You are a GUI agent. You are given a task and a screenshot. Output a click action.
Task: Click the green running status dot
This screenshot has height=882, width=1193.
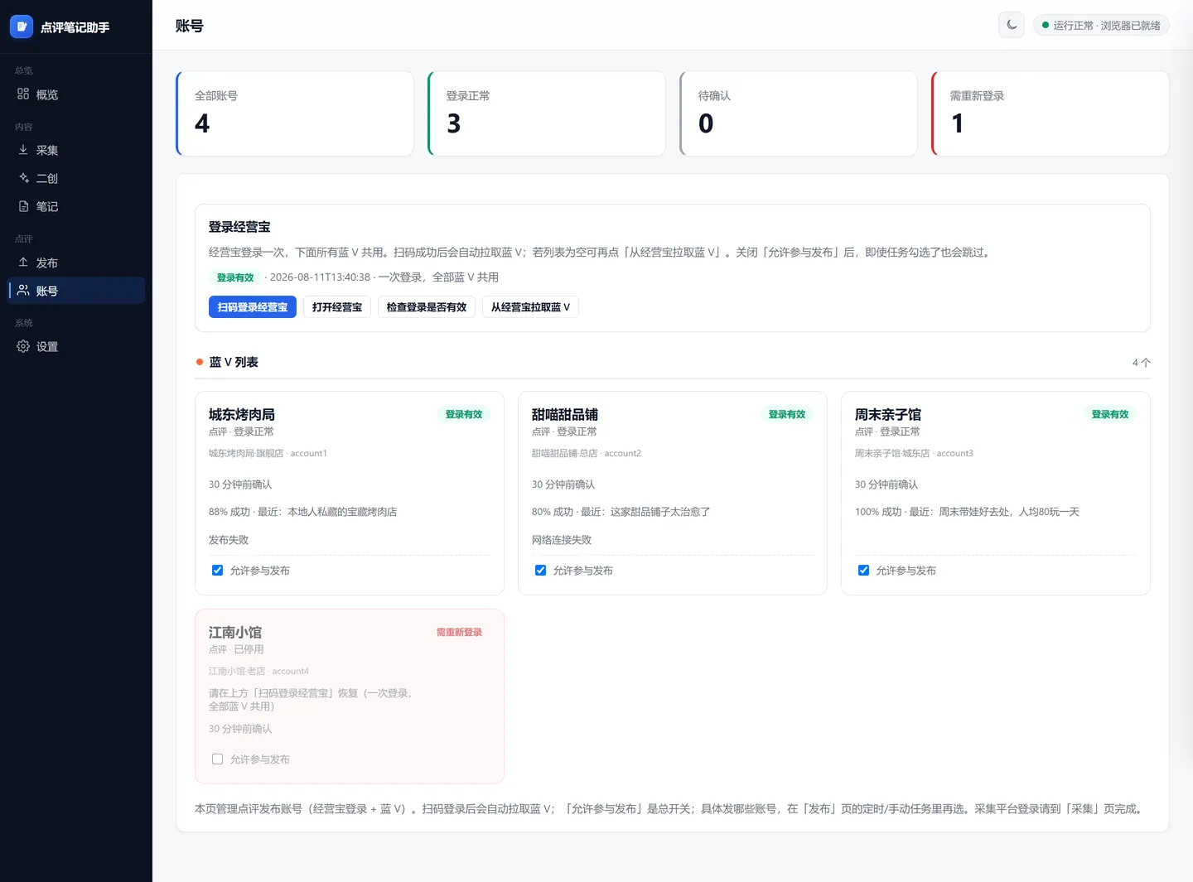(1046, 26)
